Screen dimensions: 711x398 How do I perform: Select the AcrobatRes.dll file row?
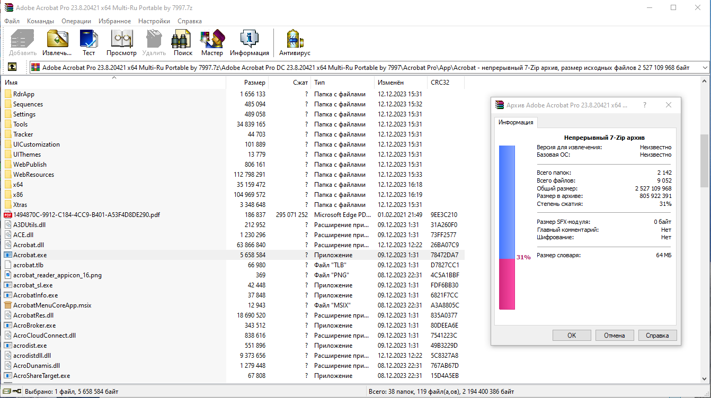coord(233,315)
